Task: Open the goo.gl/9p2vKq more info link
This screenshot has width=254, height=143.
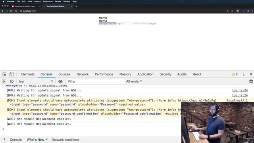Action: (x=197, y=100)
